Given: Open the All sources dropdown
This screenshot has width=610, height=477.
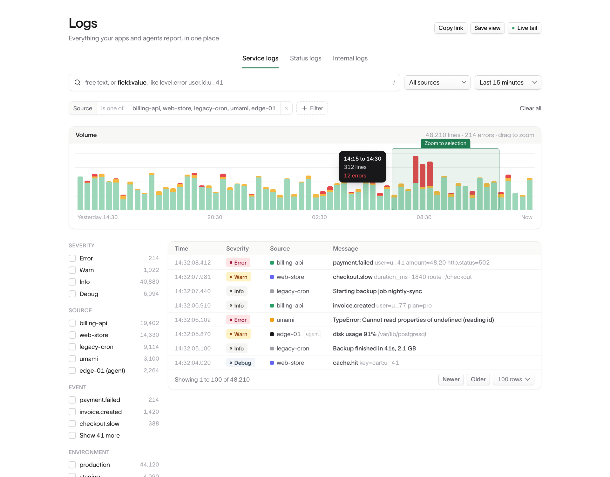Looking at the screenshot, I should 437,83.
